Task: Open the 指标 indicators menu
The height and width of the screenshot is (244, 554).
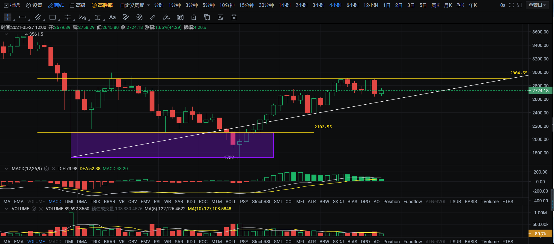Action: coord(12,5)
